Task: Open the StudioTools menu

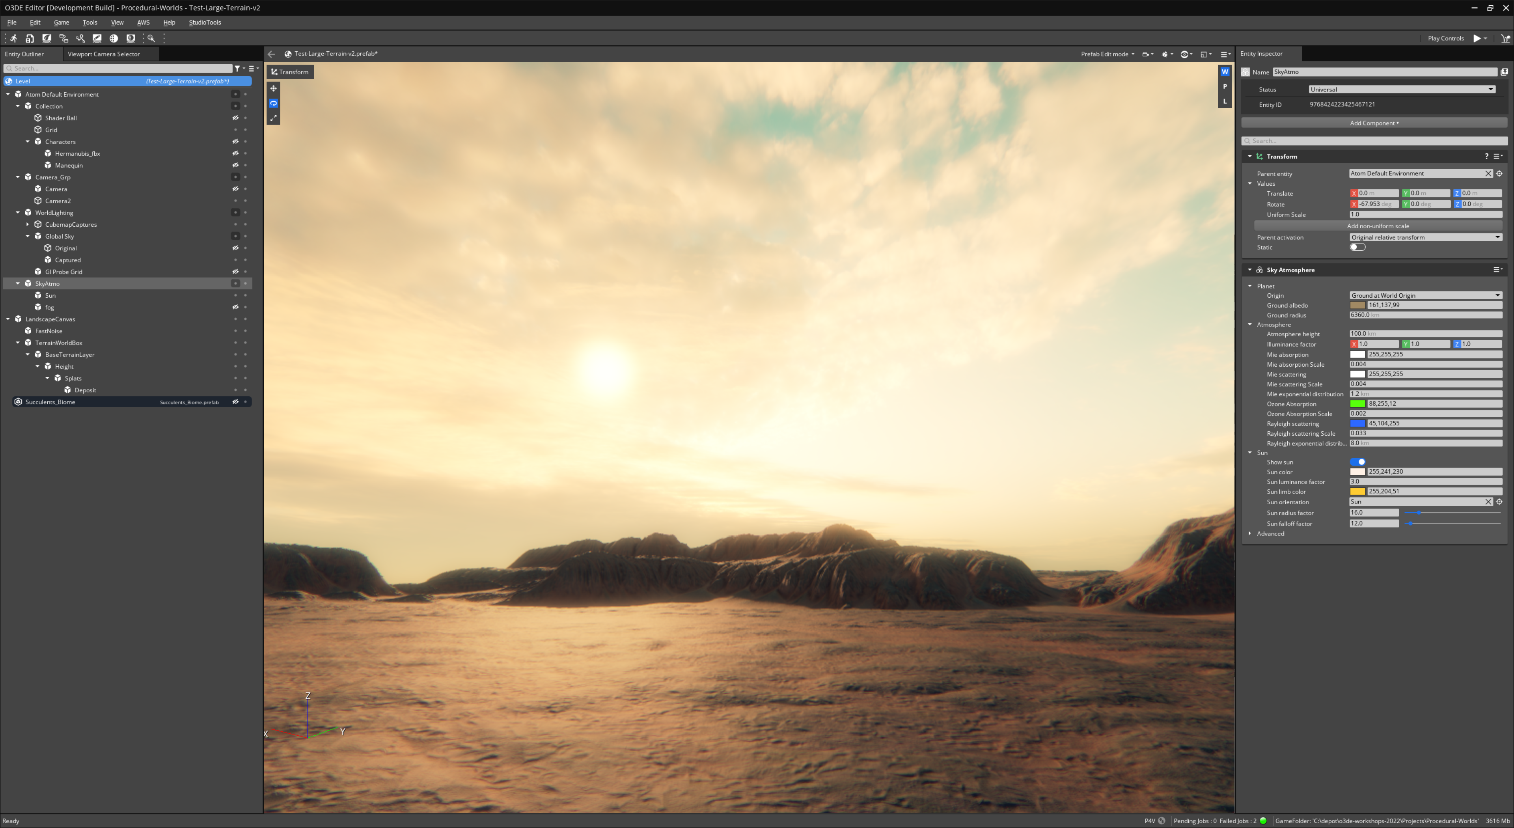Action: coord(205,22)
